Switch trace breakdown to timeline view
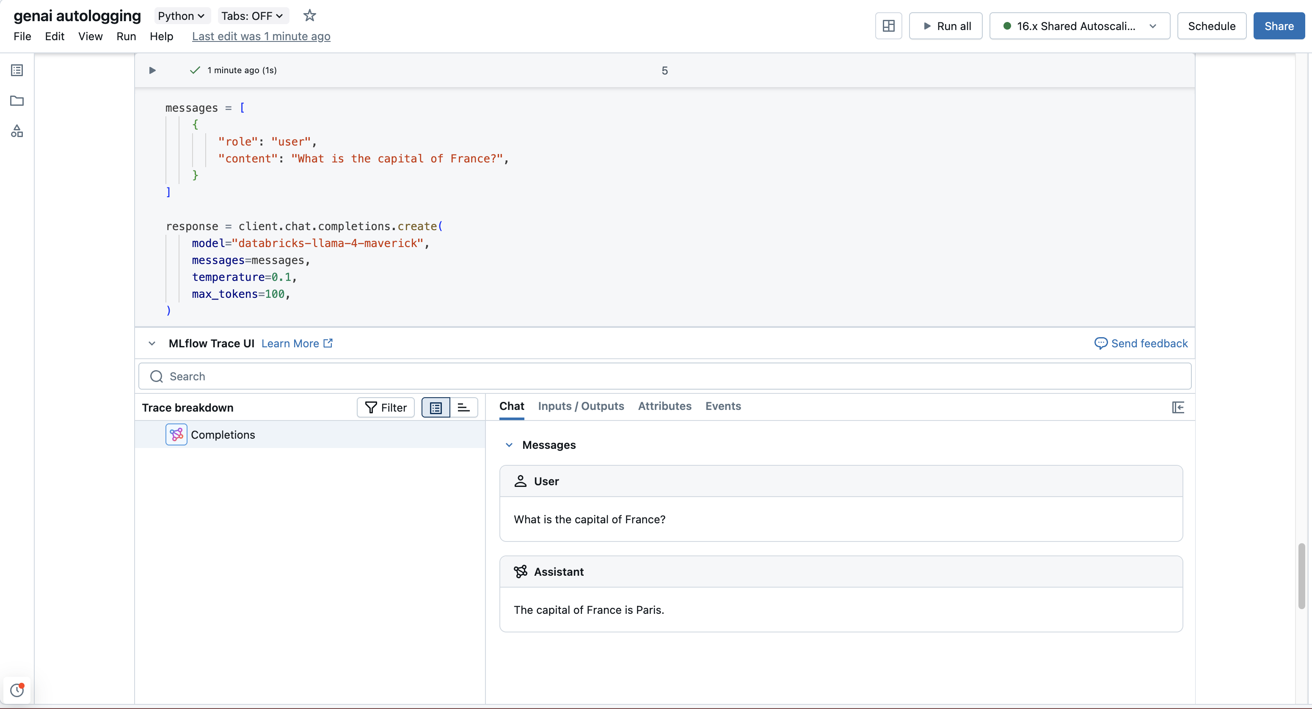This screenshot has width=1312, height=709. click(463, 408)
